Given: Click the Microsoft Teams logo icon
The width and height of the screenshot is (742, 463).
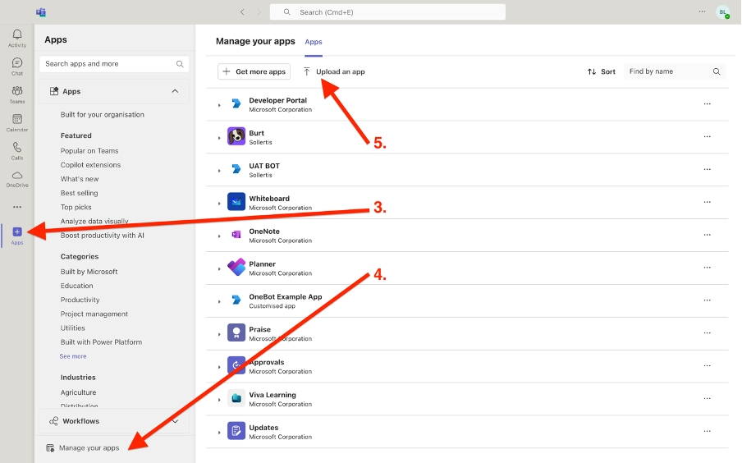Looking at the screenshot, I should pos(41,12).
